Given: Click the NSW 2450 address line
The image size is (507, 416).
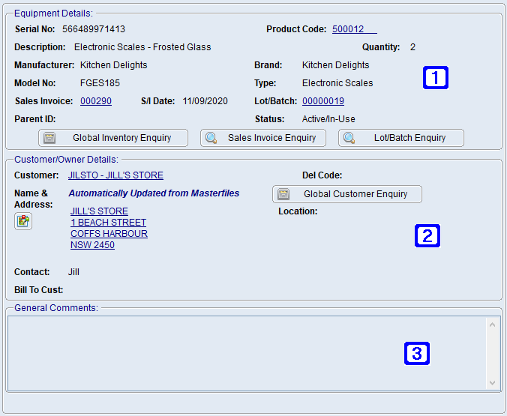Looking at the screenshot, I should [92, 245].
